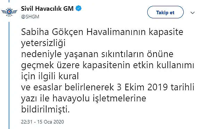200x129 pixels.
Task: Click the tweet line starting 'Sabiha Gökçen'
Action: click(102, 32)
